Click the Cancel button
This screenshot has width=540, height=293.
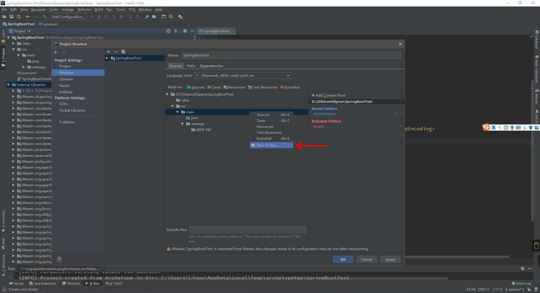pyautogui.click(x=366, y=259)
